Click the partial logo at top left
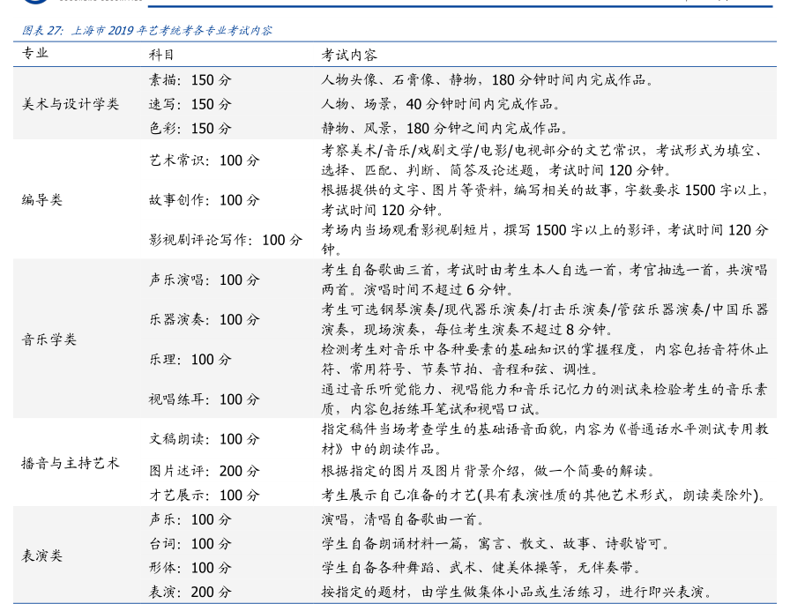The height and width of the screenshot is (604, 790). (35, 3)
